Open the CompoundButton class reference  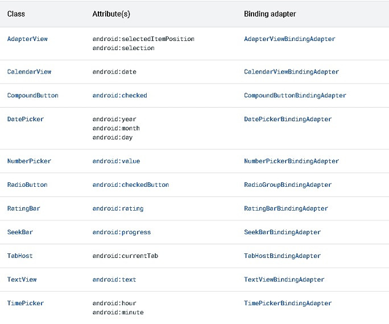pyautogui.click(x=32, y=96)
